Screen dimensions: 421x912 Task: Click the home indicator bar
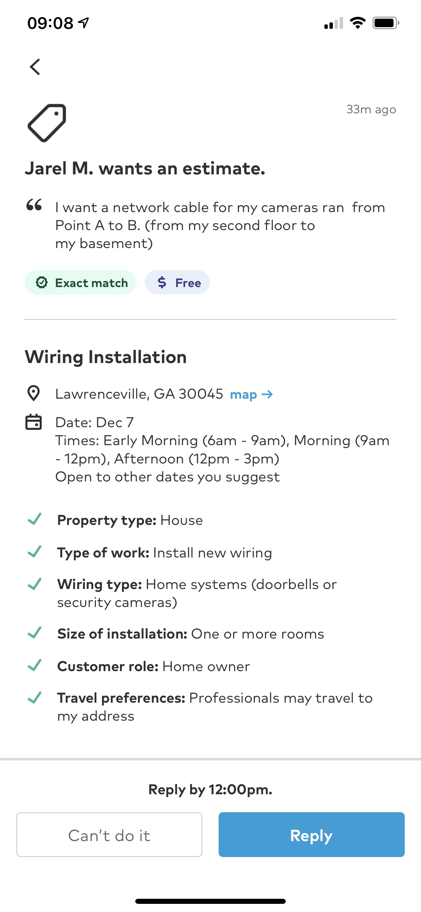pyautogui.click(x=210, y=901)
